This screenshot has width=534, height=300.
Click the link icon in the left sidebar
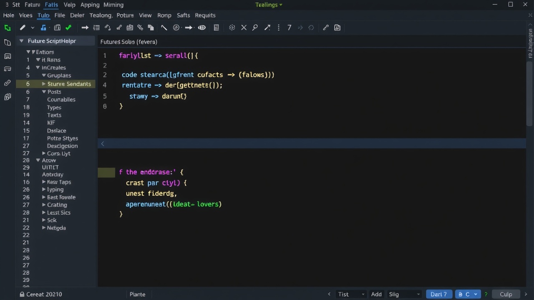pos(7,83)
